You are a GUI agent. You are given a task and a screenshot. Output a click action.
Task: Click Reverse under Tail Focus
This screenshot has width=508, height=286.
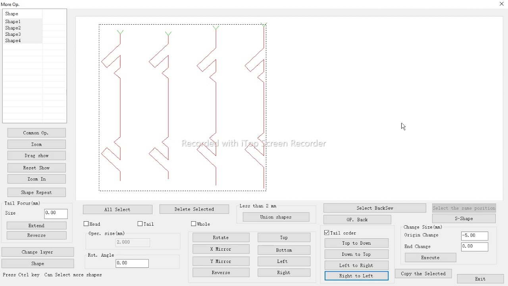click(x=37, y=236)
